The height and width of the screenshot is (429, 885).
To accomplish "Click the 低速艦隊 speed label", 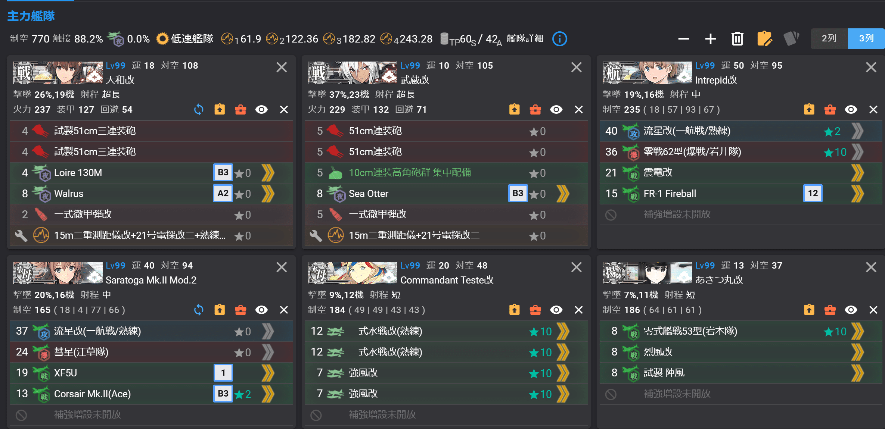I will (191, 38).
